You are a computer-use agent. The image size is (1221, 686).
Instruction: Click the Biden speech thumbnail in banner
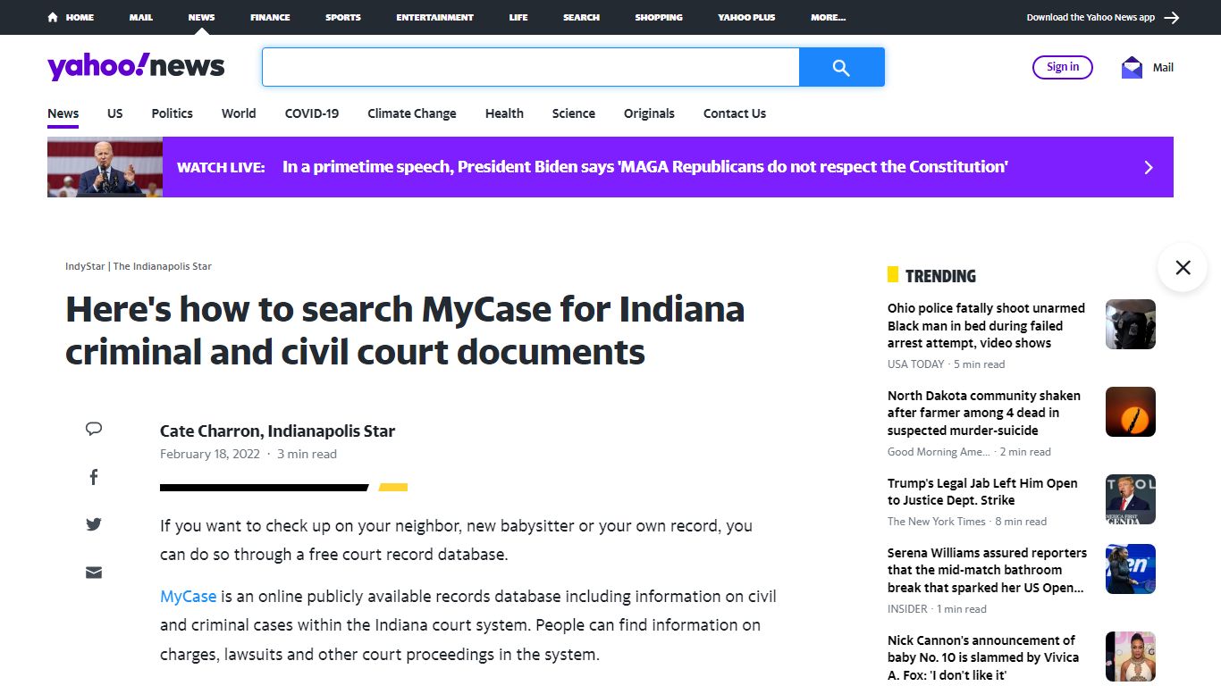pyautogui.click(x=105, y=167)
